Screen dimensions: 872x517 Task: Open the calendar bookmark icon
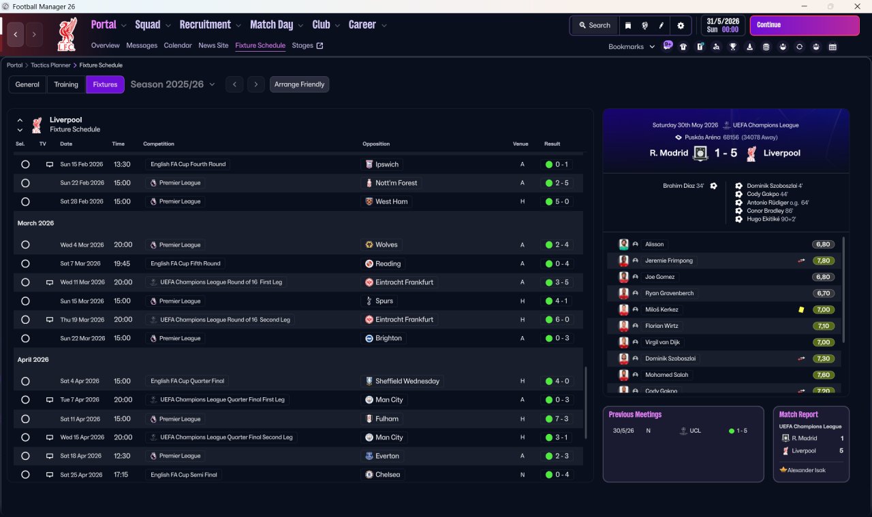(x=832, y=47)
